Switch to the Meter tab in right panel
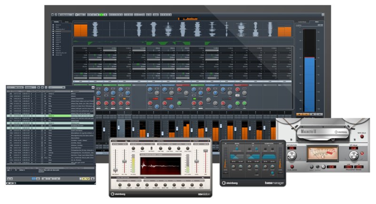This screenshot has width=376, height=204. [317, 22]
